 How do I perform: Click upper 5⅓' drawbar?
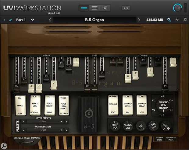pyautogui.click(x=24, y=81)
